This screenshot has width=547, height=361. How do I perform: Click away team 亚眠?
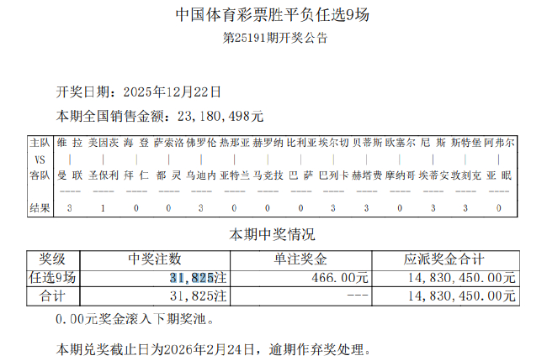click(x=499, y=175)
